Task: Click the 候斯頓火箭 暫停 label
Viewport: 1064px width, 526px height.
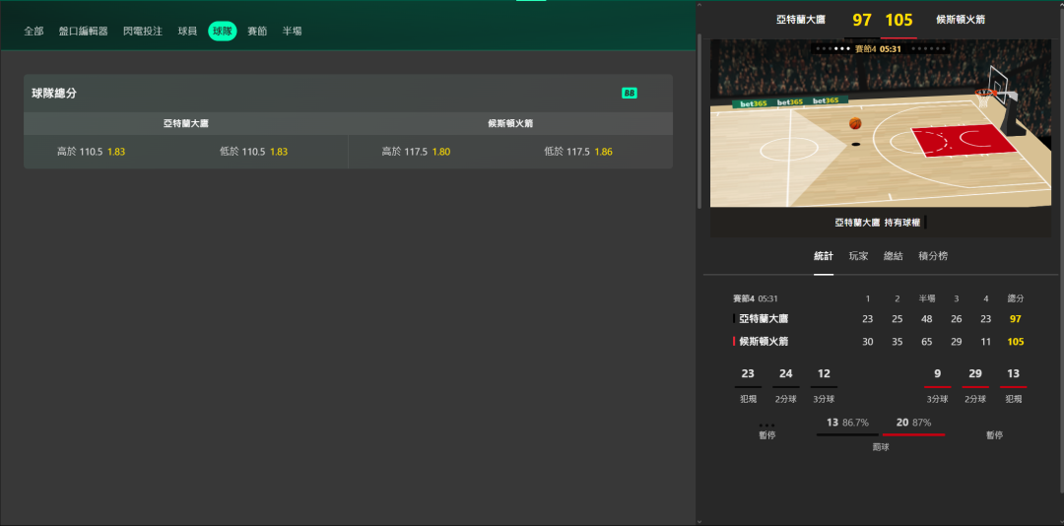Action: pos(994,435)
